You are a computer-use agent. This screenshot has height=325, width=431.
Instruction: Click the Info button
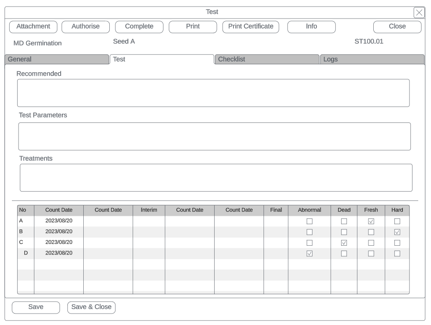coord(311,26)
